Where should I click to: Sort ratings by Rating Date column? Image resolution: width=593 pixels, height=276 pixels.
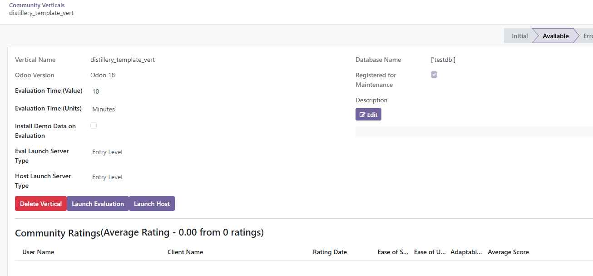click(x=330, y=252)
